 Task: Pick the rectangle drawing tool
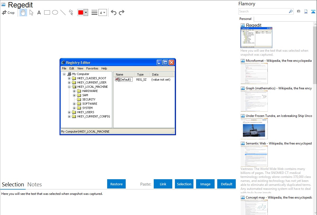pos(47,12)
